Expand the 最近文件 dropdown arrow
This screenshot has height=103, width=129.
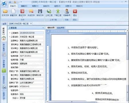pos(22,17)
